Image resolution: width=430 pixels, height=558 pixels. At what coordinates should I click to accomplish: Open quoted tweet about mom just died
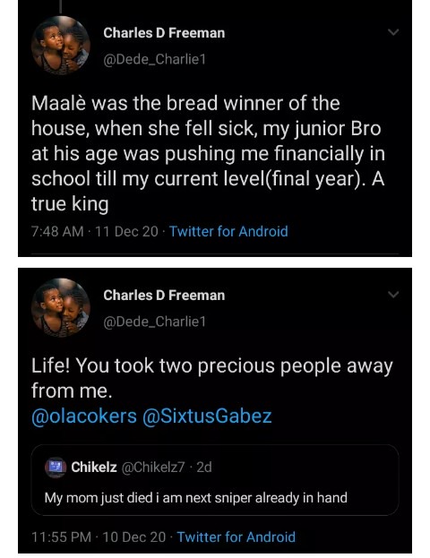point(215,480)
